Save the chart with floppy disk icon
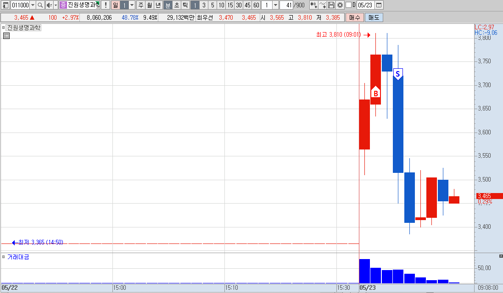Viewport: 503px width, 293px height. pos(331,5)
